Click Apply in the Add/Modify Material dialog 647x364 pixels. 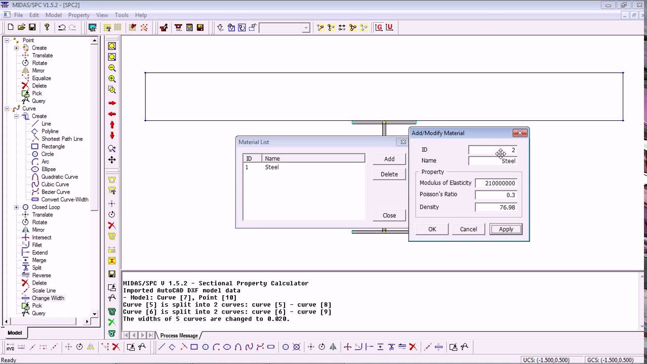pos(506,229)
